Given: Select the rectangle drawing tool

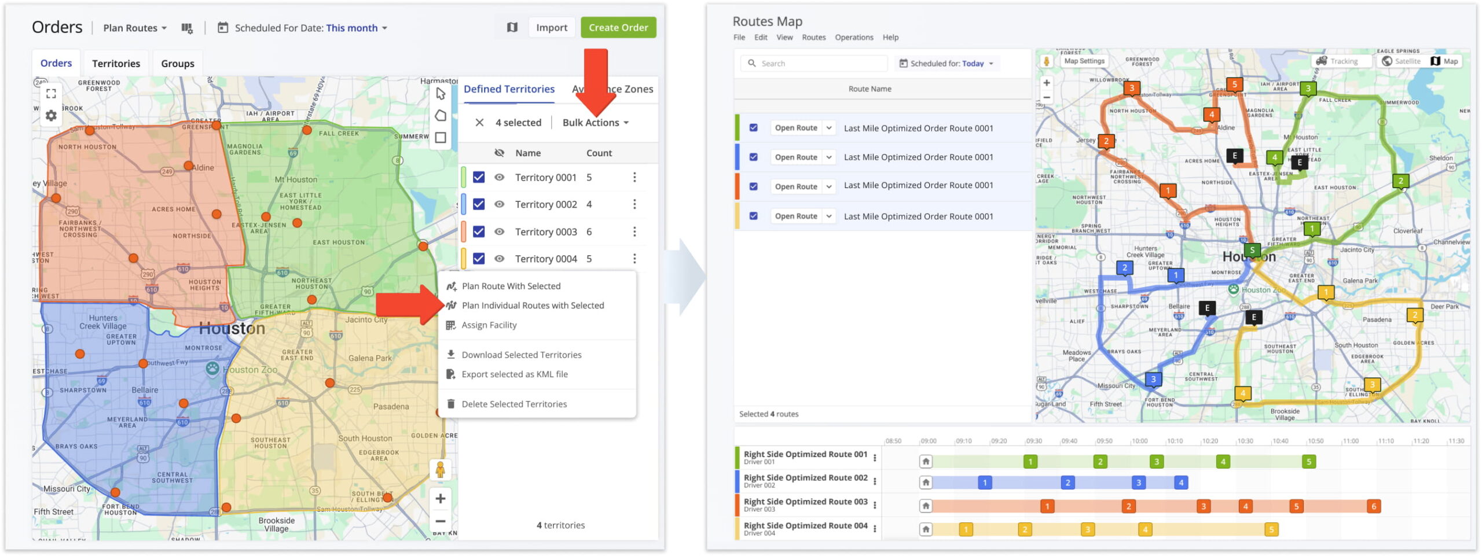Looking at the screenshot, I should pos(441,138).
